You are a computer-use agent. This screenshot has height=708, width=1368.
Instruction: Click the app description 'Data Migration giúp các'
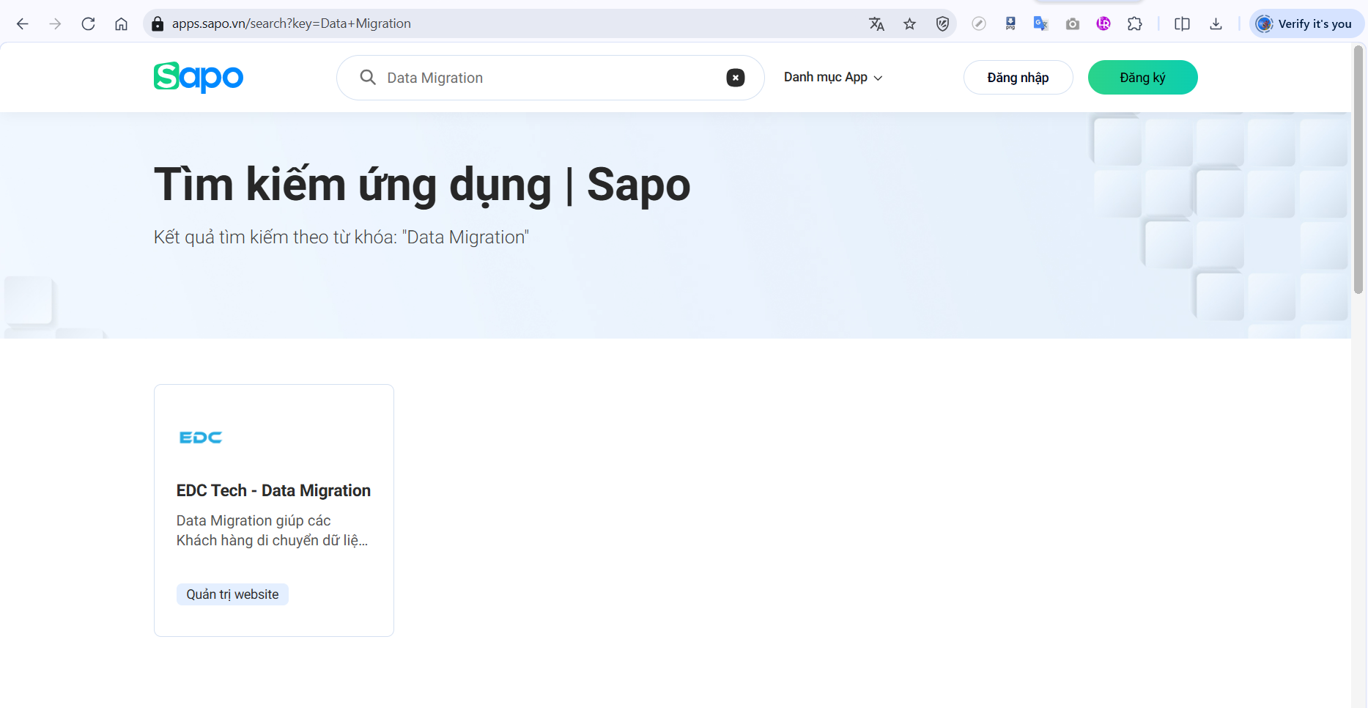click(x=254, y=520)
